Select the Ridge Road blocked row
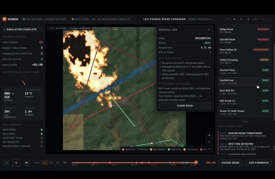275x179 pixels. pyautogui.click(x=245, y=30)
